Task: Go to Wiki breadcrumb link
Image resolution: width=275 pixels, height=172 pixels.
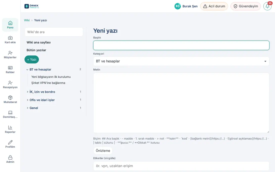Action: click(x=27, y=20)
